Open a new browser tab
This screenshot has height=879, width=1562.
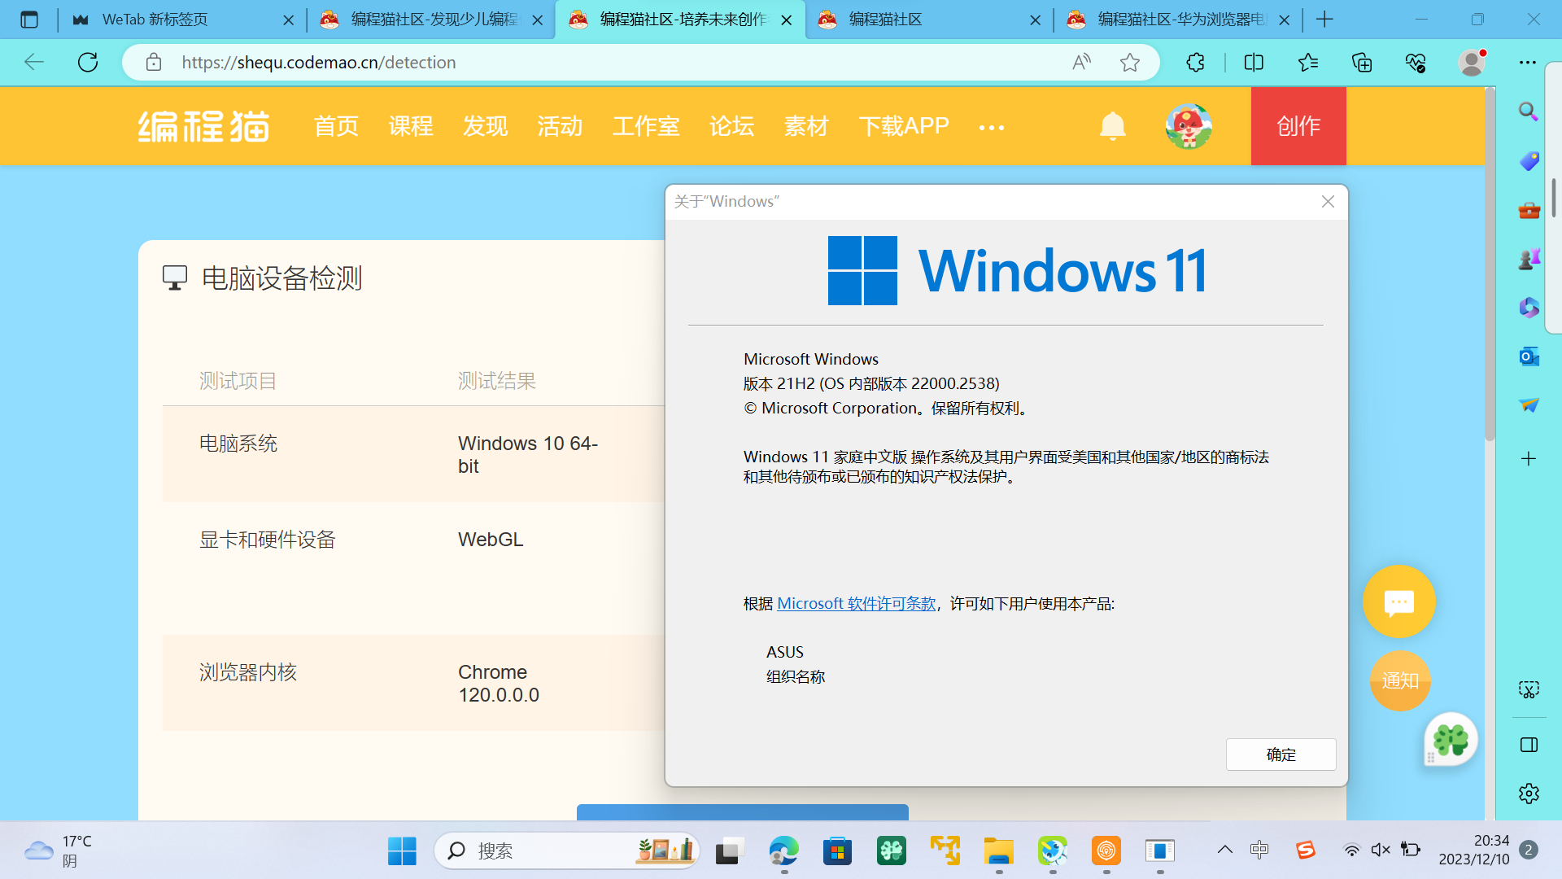click(1324, 20)
